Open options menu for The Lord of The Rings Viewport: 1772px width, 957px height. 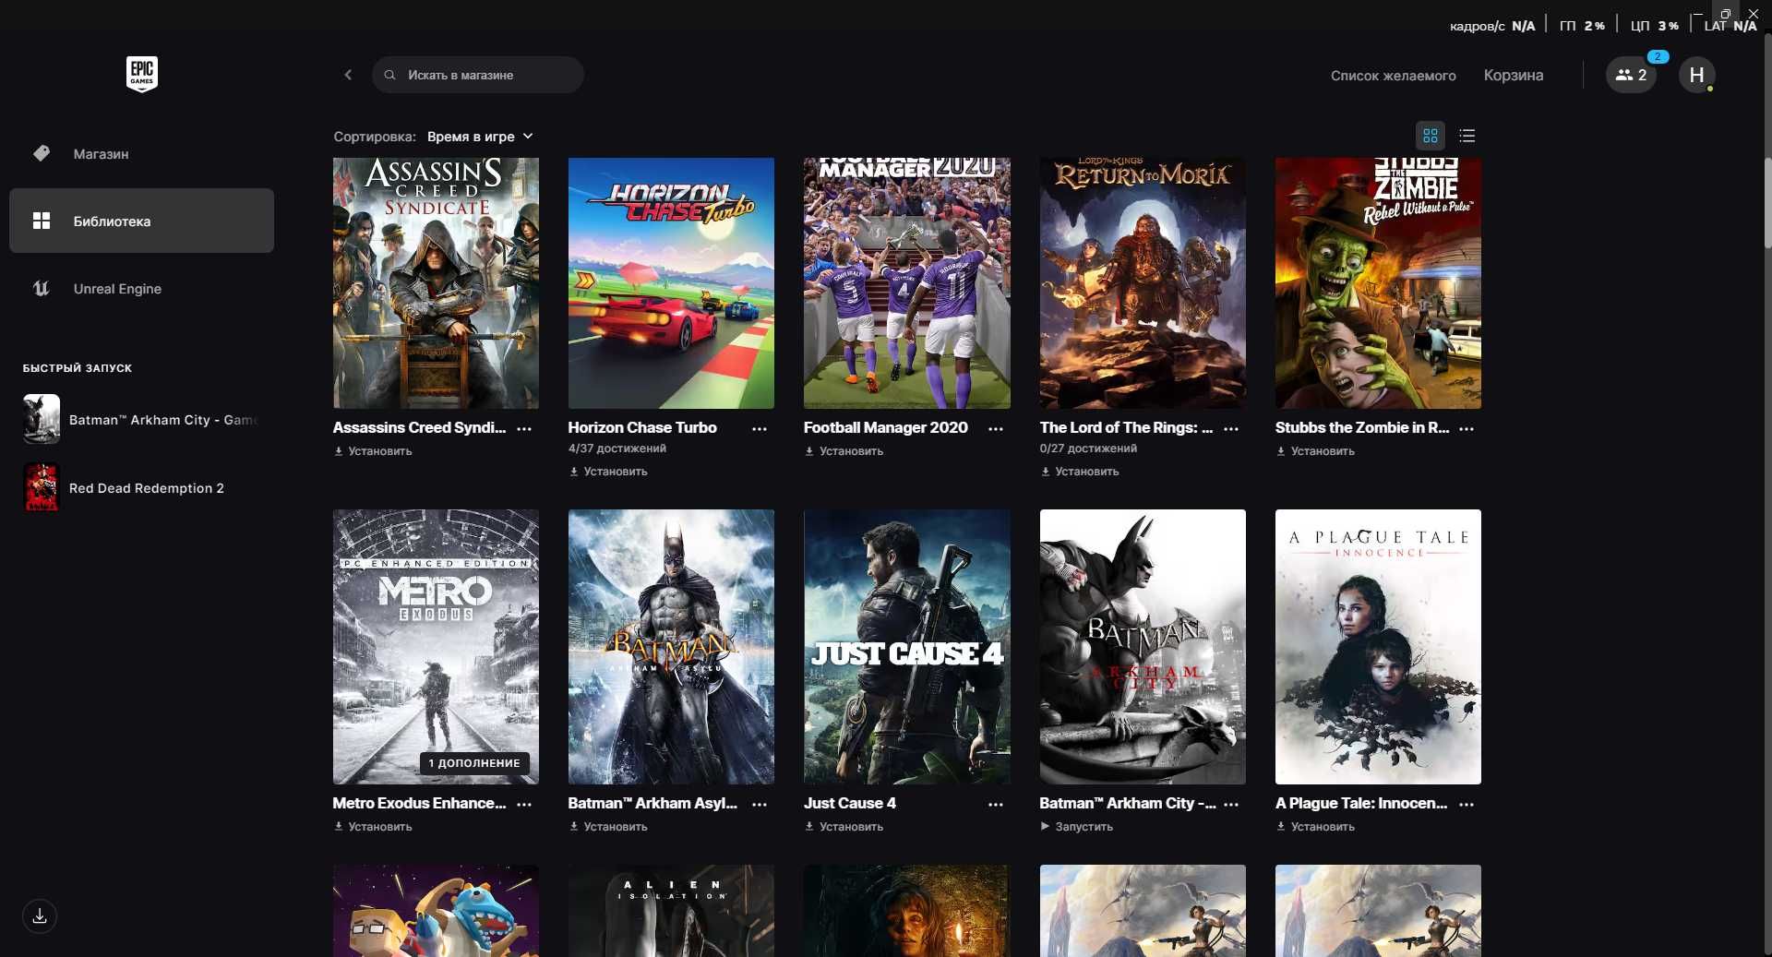click(x=1231, y=429)
